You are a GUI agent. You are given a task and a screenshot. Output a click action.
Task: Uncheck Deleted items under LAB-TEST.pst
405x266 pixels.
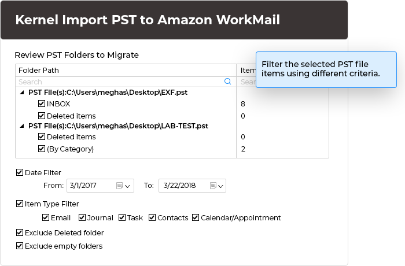pos(42,137)
